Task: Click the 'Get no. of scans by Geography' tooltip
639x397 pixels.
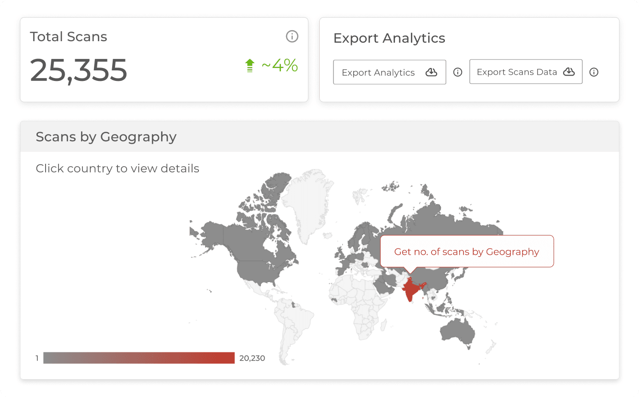Action: (466, 251)
